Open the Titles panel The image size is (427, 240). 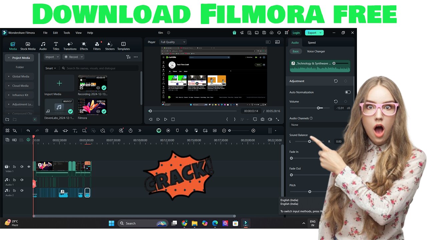coord(56,46)
